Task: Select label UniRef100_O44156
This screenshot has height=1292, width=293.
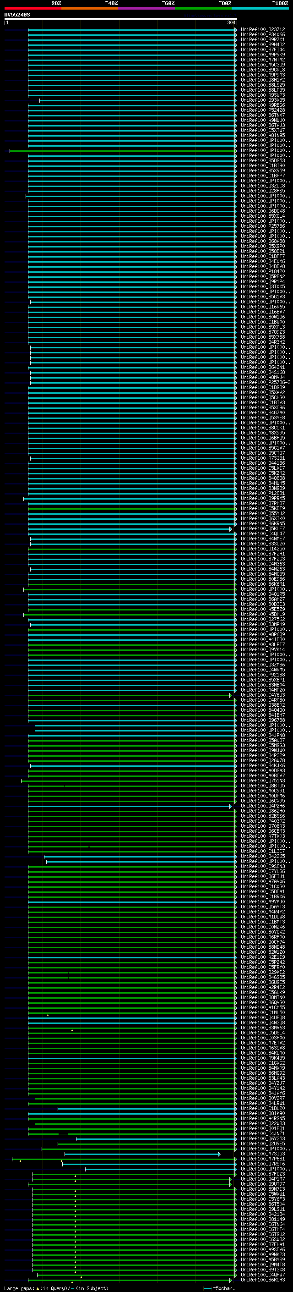Action: 263,463
